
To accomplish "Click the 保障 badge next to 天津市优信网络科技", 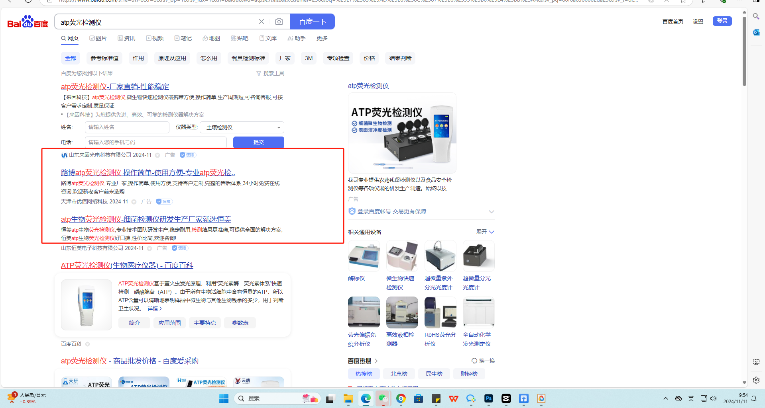I will click(164, 202).
